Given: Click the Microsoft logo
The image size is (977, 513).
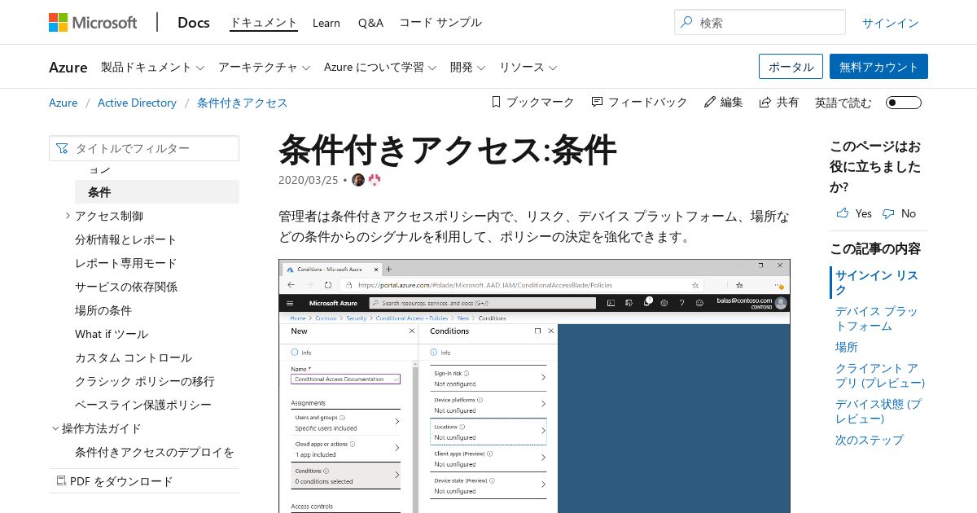Looking at the screenshot, I should click(93, 22).
